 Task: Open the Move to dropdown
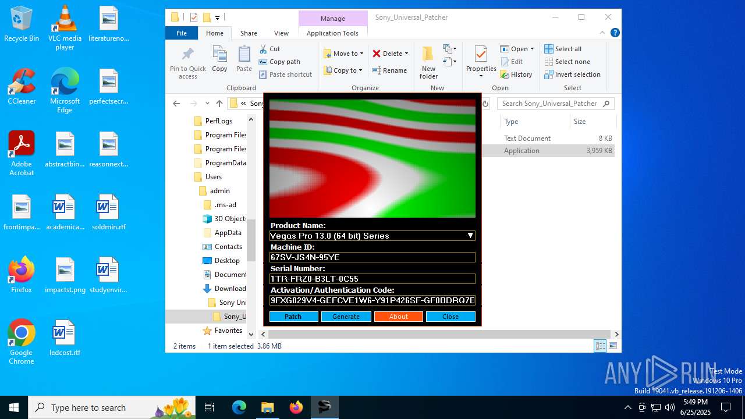343,54
